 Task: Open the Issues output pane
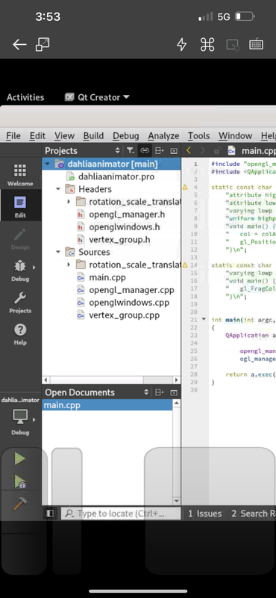204,514
